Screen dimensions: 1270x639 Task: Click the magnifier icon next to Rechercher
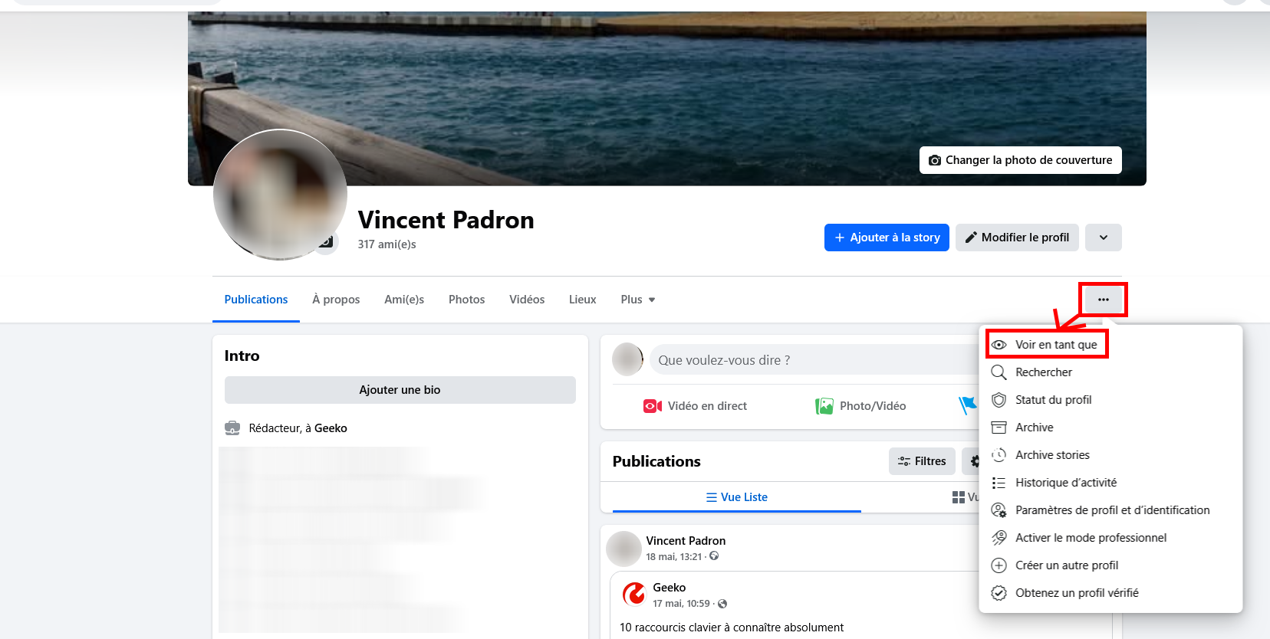tap(999, 372)
